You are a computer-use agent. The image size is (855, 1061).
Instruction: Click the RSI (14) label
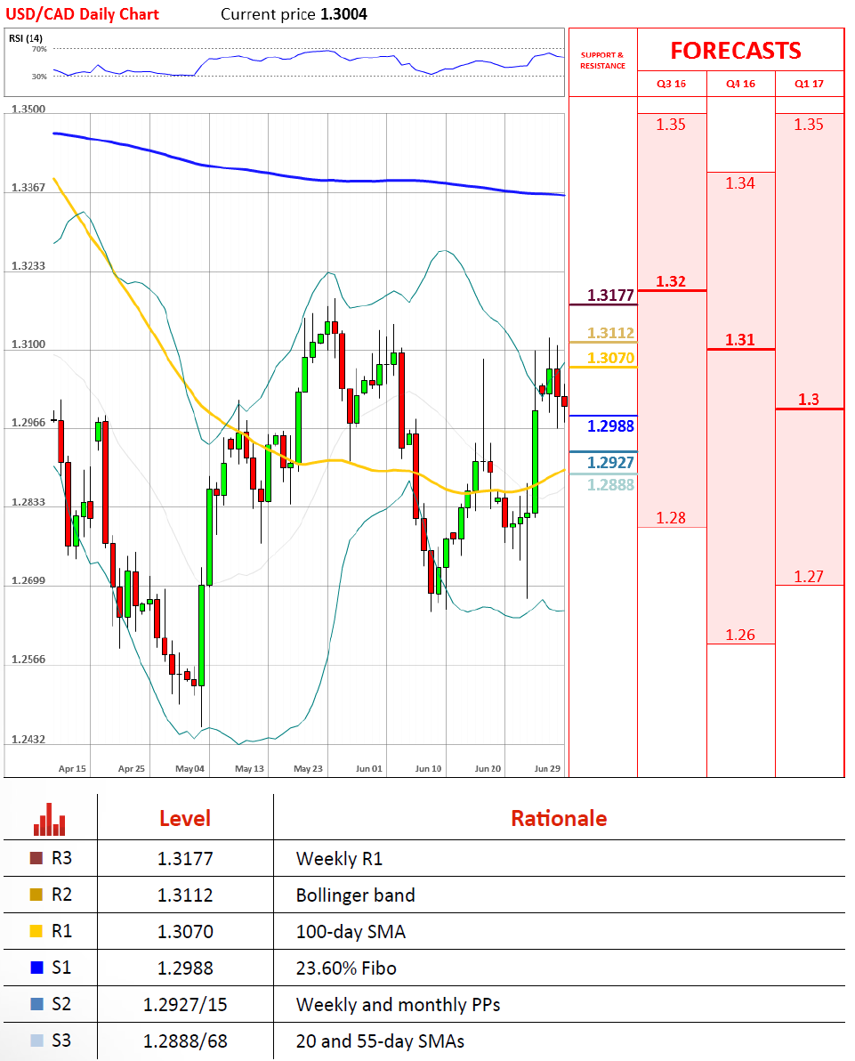tap(26, 38)
